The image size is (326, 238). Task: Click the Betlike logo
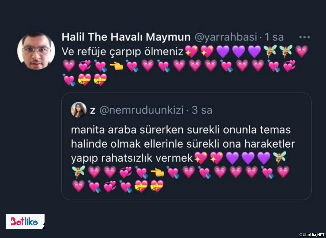(x=25, y=221)
